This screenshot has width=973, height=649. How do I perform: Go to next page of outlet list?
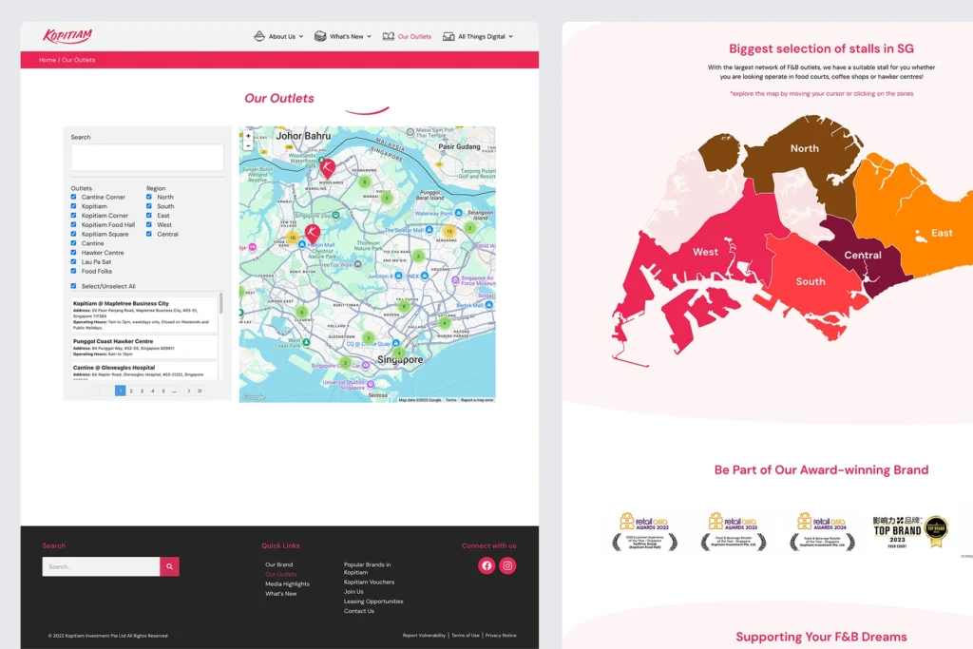(x=188, y=391)
